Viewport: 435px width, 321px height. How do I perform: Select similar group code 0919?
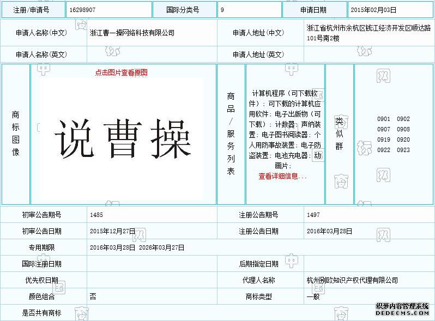(384, 140)
